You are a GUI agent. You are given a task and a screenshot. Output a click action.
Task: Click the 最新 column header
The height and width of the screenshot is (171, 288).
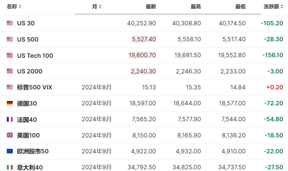pyautogui.click(x=151, y=7)
